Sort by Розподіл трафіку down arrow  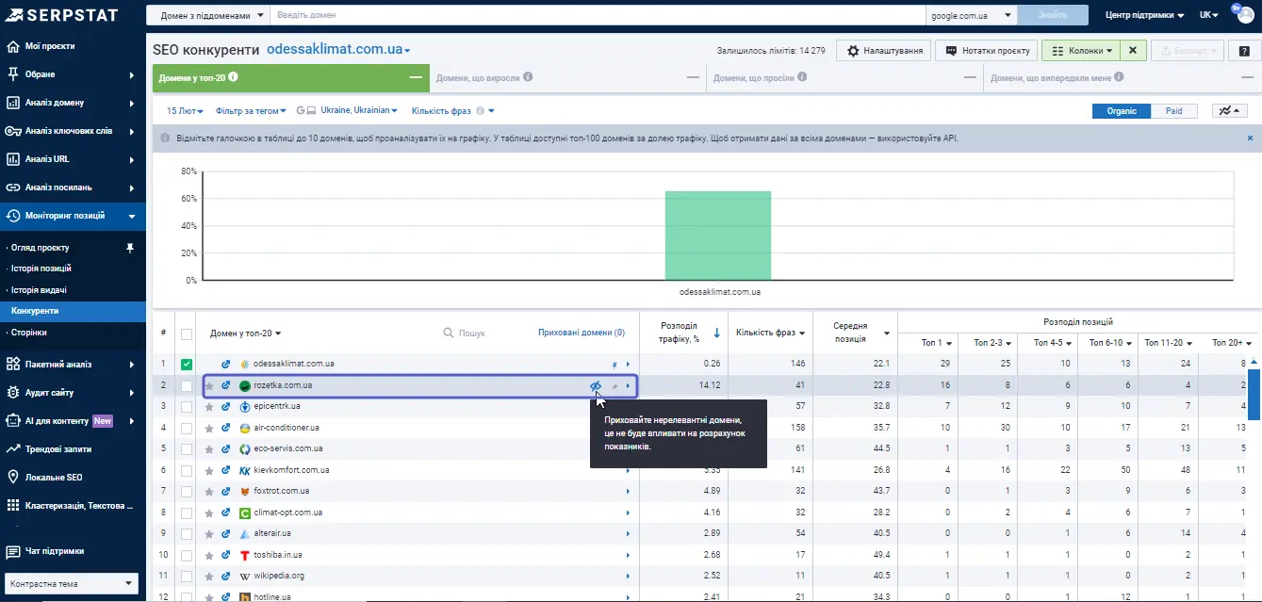pyautogui.click(x=716, y=333)
